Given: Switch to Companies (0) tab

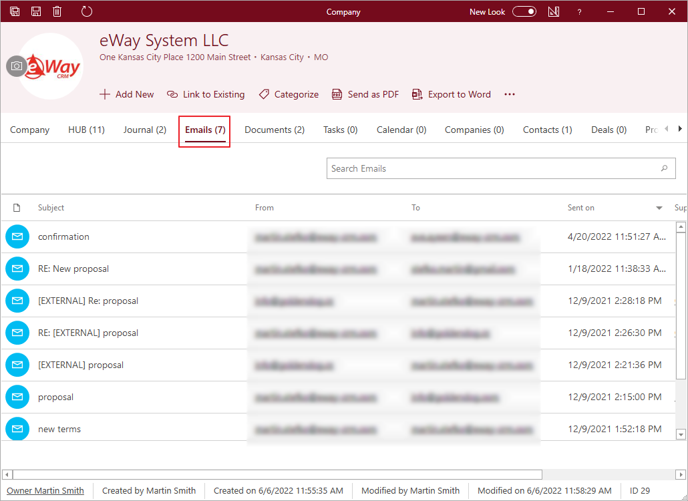Looking at the screenshot, I should click(474, 130).
